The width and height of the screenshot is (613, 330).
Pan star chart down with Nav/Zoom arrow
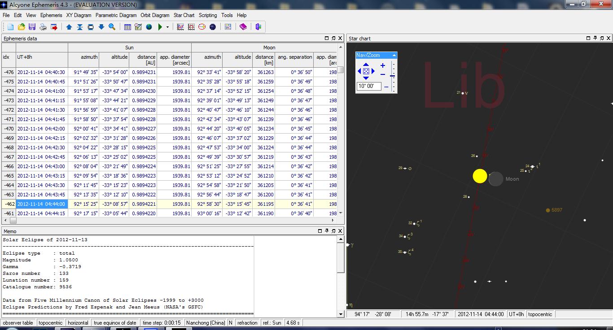[x=366, y=78]
